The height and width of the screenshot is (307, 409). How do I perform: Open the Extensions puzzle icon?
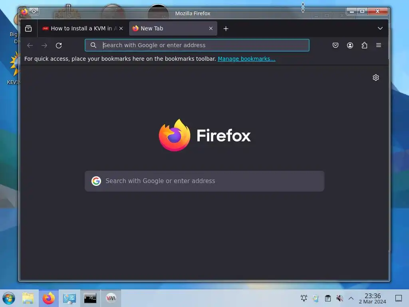pos(364,46)
